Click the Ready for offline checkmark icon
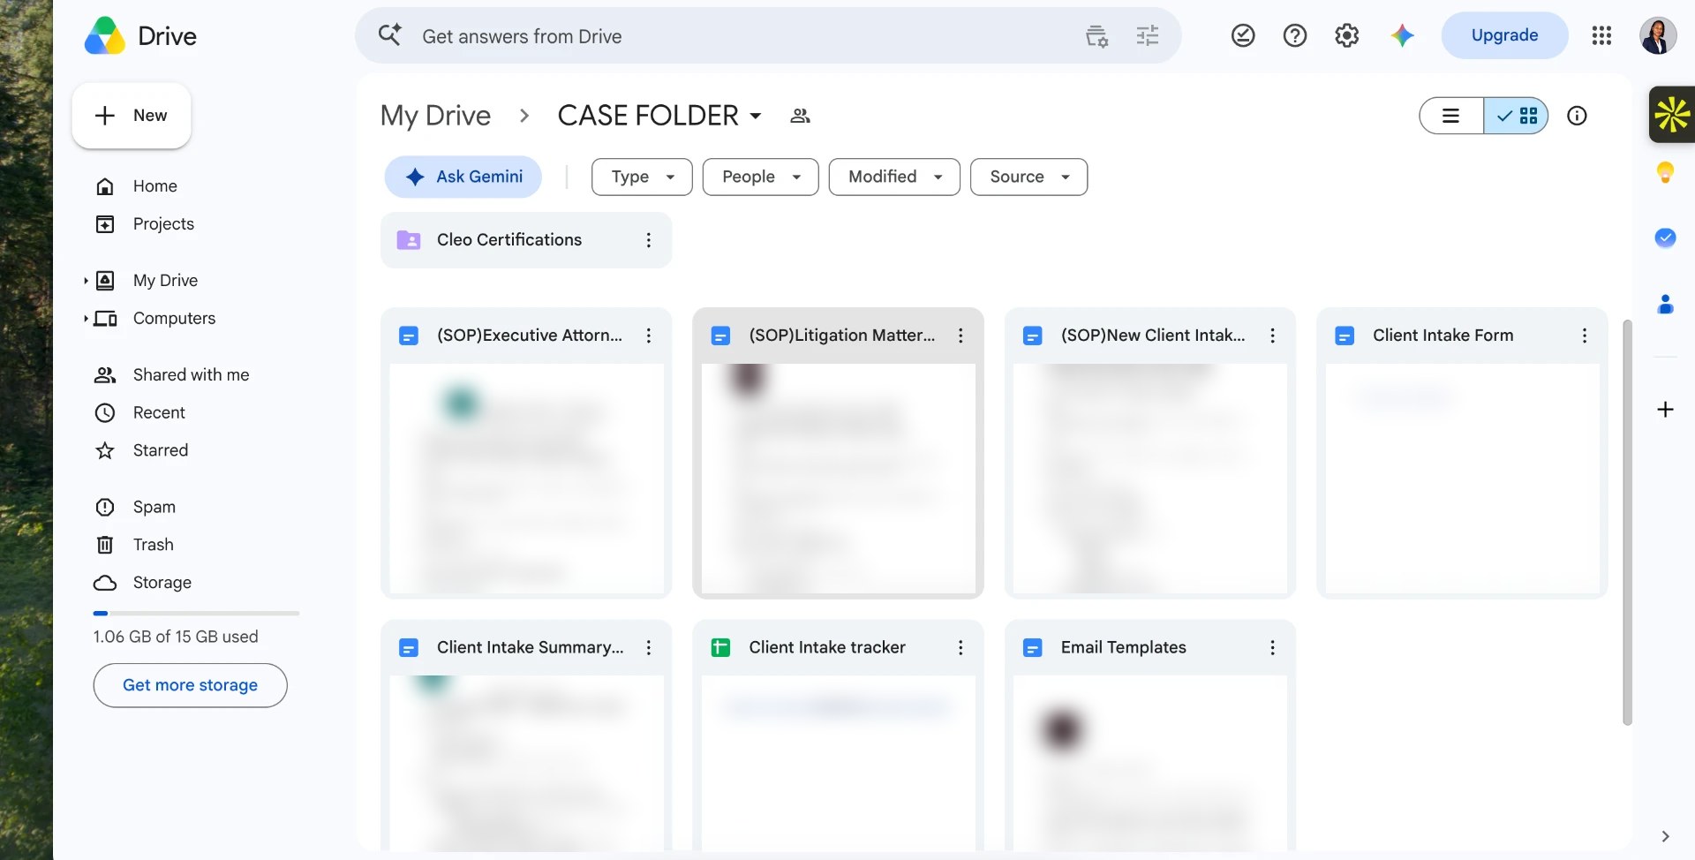1695x860 pixels. [1243, 35]
